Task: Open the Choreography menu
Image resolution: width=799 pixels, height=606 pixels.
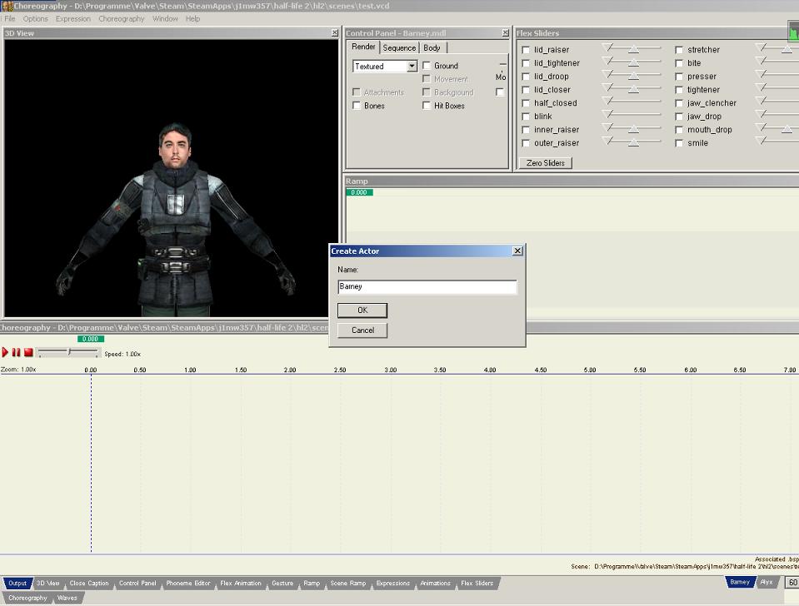Action: pos(122,19)
